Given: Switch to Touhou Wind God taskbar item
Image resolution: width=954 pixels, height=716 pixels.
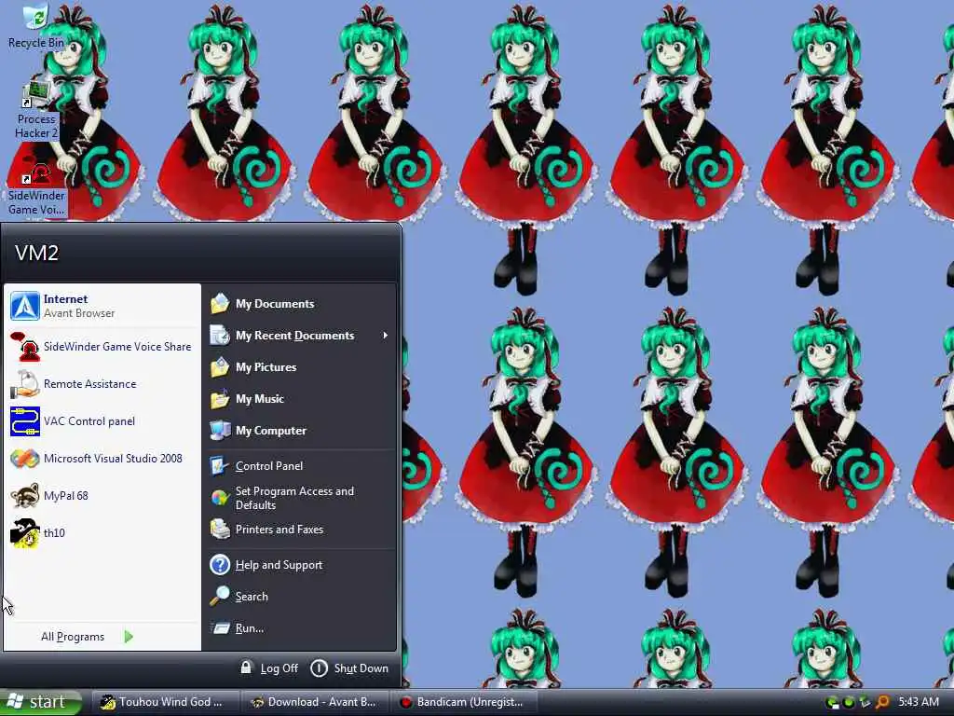Looking at the screenshot, I should [x=164, y=702].
